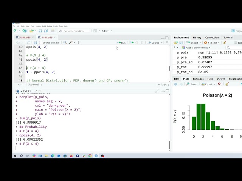Click the editor Save icon beside Source on Save
Image resolution: width=242 pixels, height=181 pixels.
pos(35,43)
